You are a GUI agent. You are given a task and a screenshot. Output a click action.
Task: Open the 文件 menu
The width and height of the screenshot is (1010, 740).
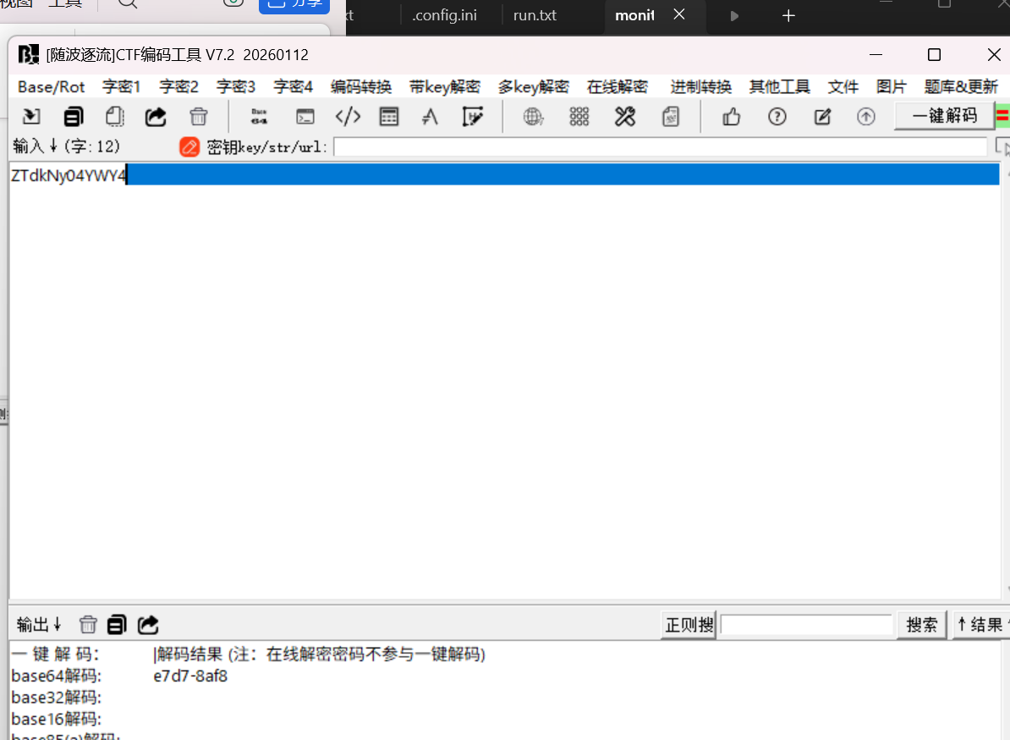tap(843, 87)
